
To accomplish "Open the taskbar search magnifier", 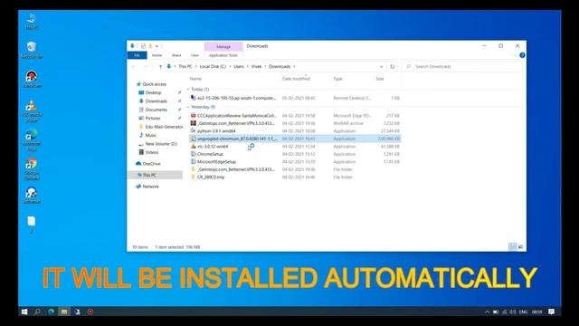I will (x=37, y=312).
